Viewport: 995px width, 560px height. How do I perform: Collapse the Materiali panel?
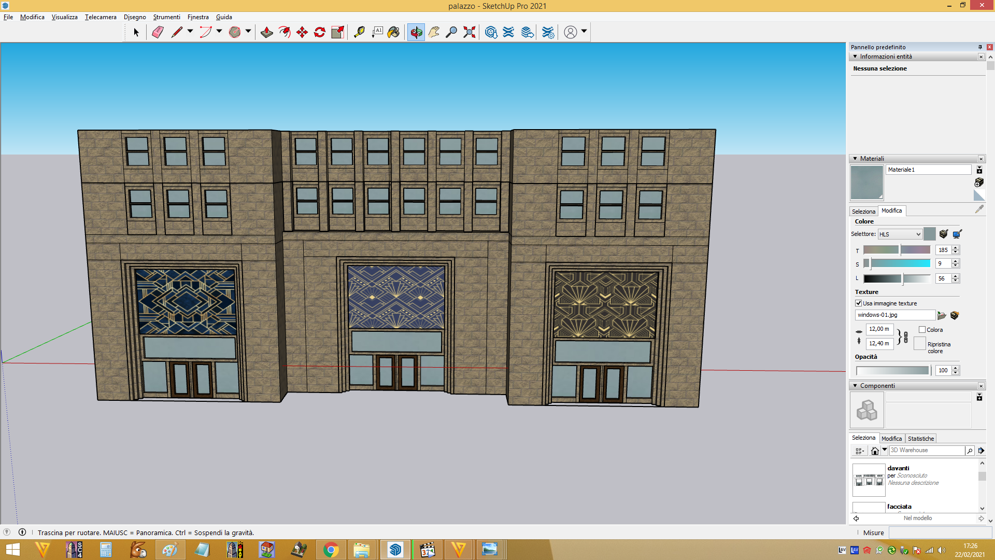pyautogui.click(x=855, y=159)
